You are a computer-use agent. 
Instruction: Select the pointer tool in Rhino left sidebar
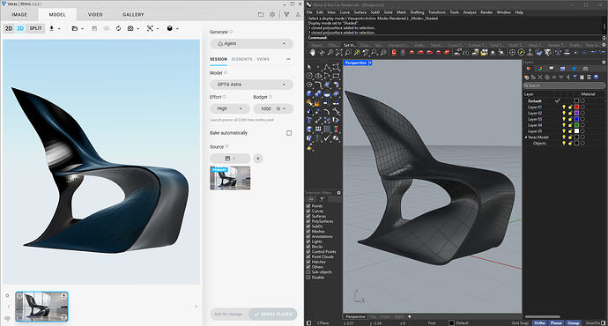tap(309, 67)
